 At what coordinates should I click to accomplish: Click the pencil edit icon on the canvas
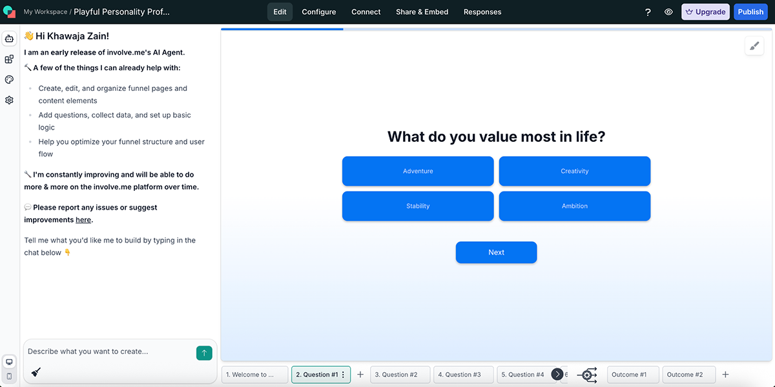tap(754, 46)
